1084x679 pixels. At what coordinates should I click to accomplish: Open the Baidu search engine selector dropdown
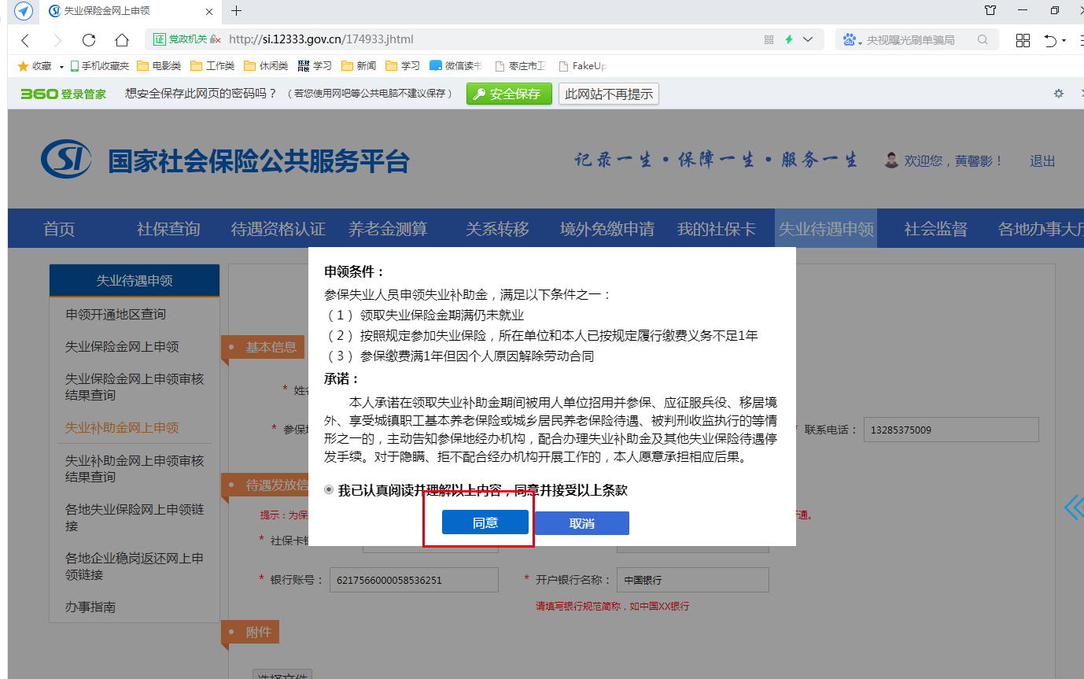pyautogui.click(x=853, y=40)
